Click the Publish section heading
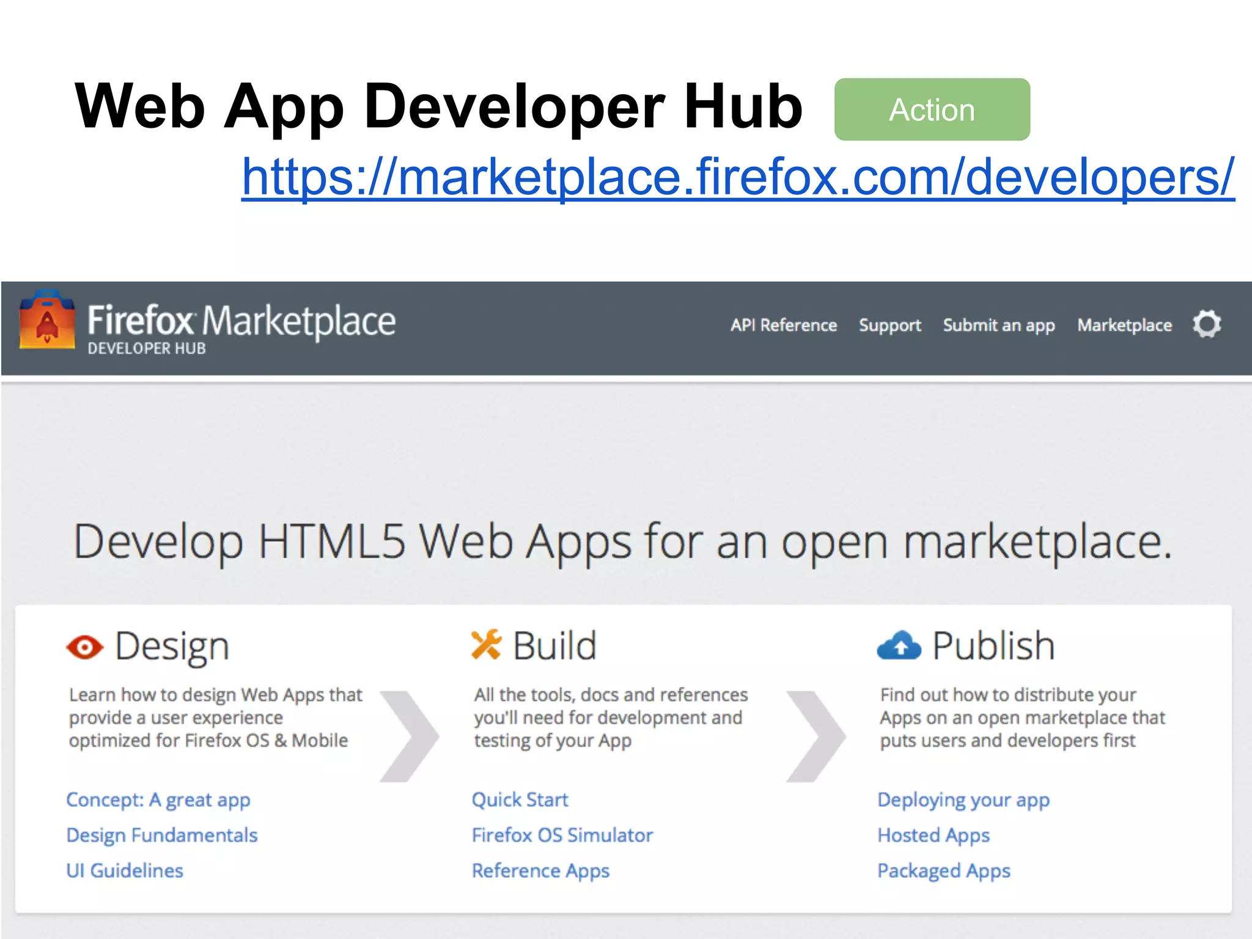The image size is (1252, 939). 993,646
